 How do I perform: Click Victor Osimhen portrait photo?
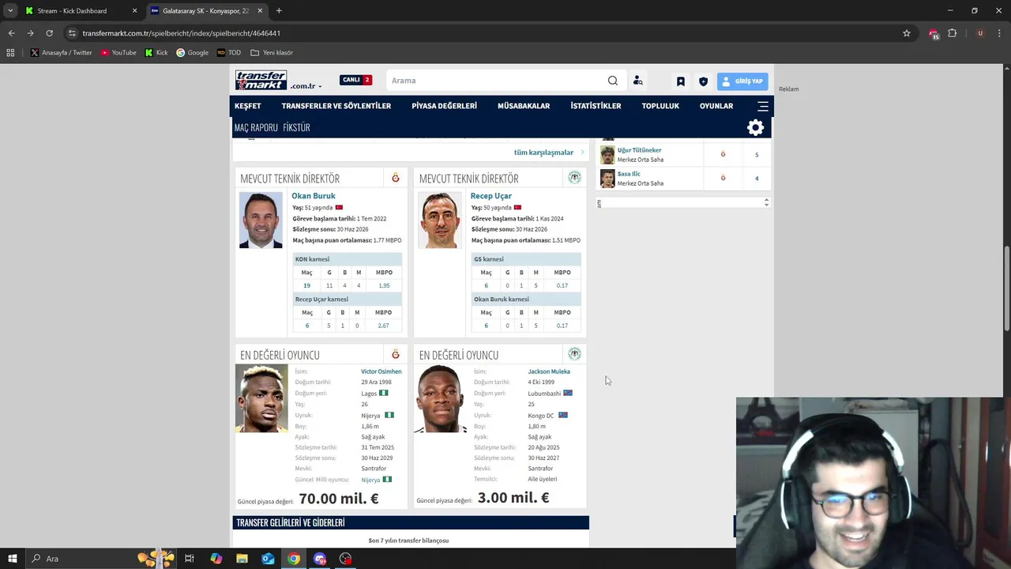click(261, 398)
